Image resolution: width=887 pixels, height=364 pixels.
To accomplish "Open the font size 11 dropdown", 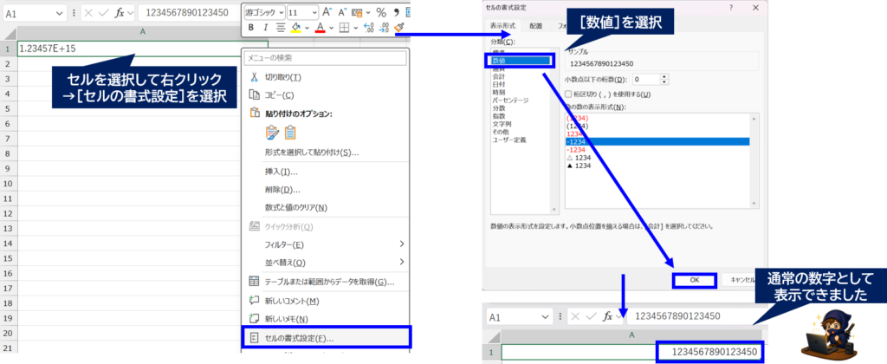I will pos(314,12).
